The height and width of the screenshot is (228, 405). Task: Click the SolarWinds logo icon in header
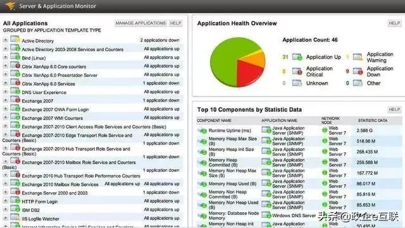[x=11, y=6]
